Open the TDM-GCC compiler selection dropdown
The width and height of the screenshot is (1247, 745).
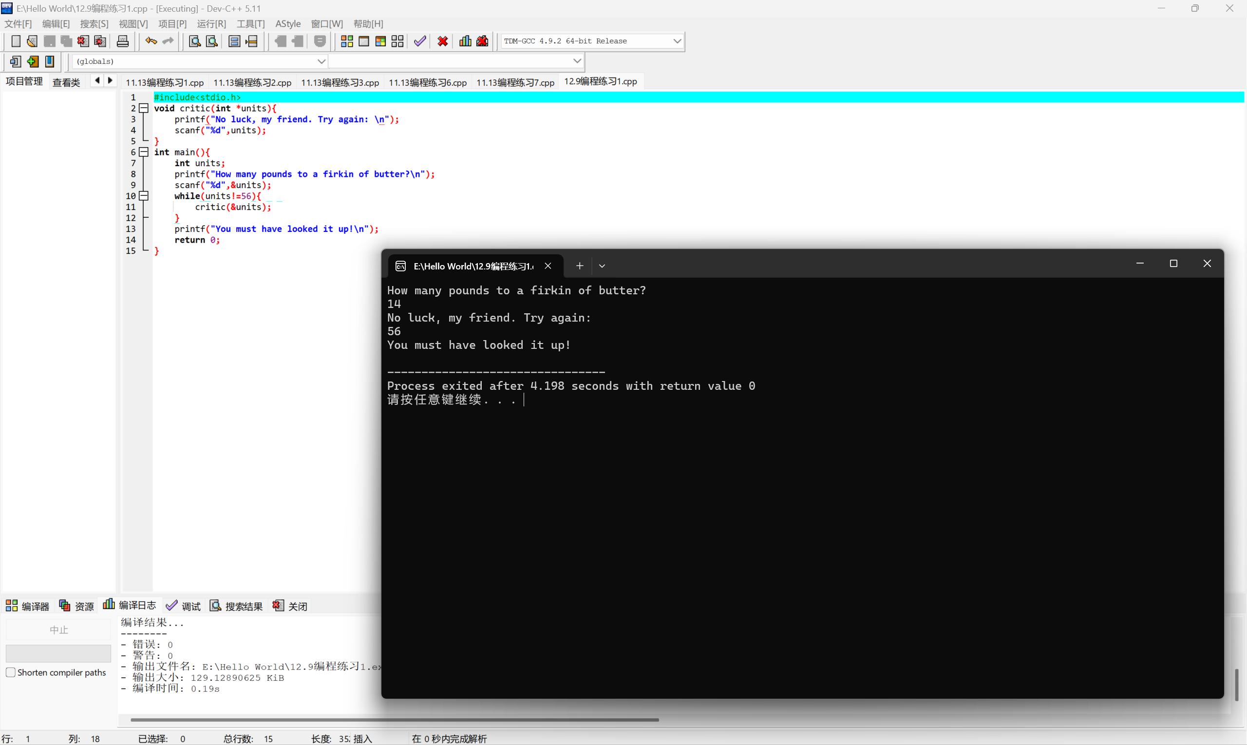(x=677, y=41)
